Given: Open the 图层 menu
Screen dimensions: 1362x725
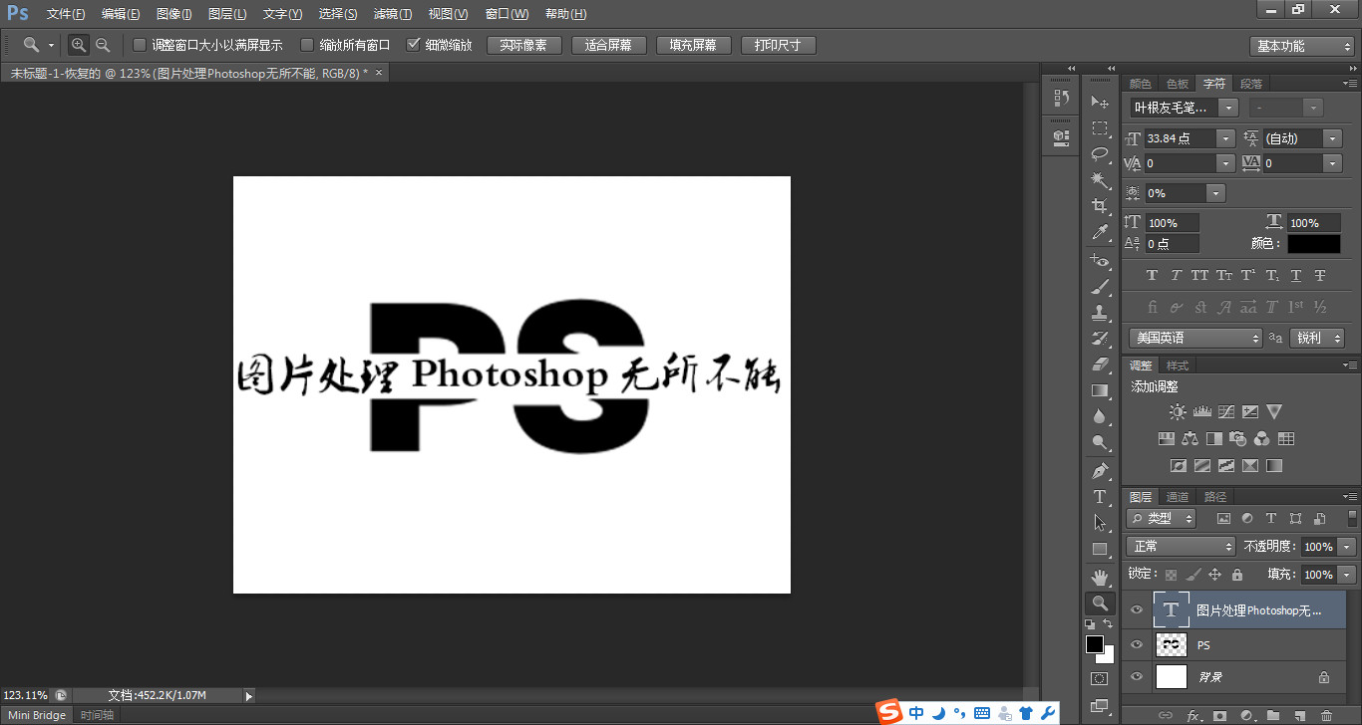Looking at the screenshot, I should point(227,14).
